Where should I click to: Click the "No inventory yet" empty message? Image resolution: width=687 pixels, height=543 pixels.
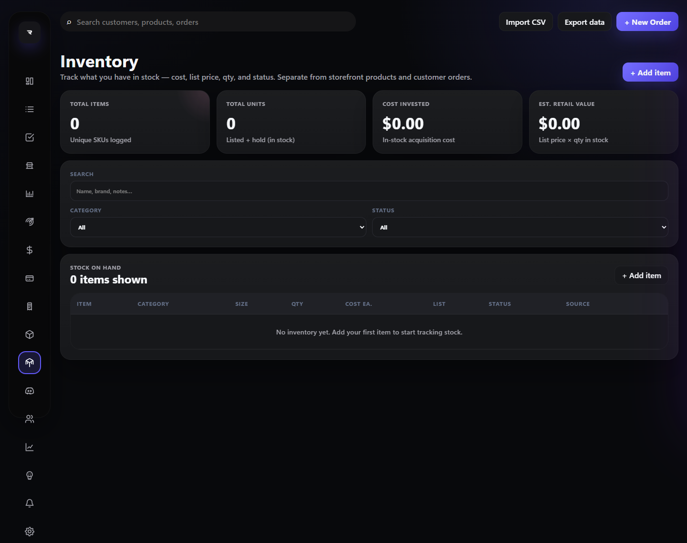pyautogui.click(x=369, y=332)
